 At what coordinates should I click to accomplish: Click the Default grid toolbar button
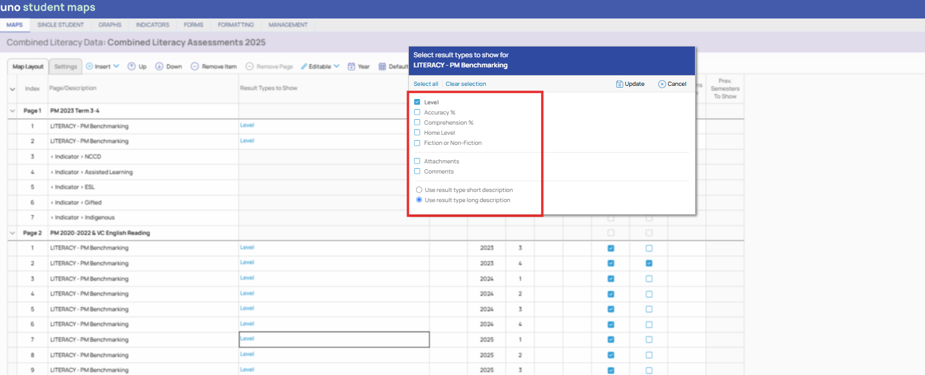393,67
